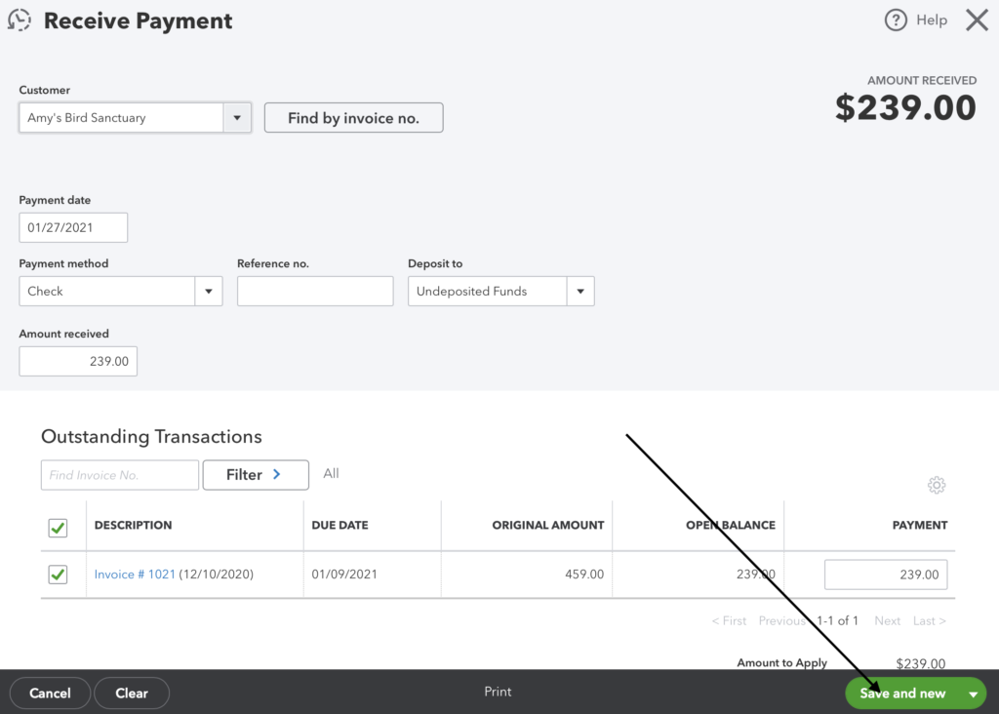Image resolution: width=999 pixels, height=714 pixels.
Task: Open the Deposit to dropdown
Action: [582, 291]
